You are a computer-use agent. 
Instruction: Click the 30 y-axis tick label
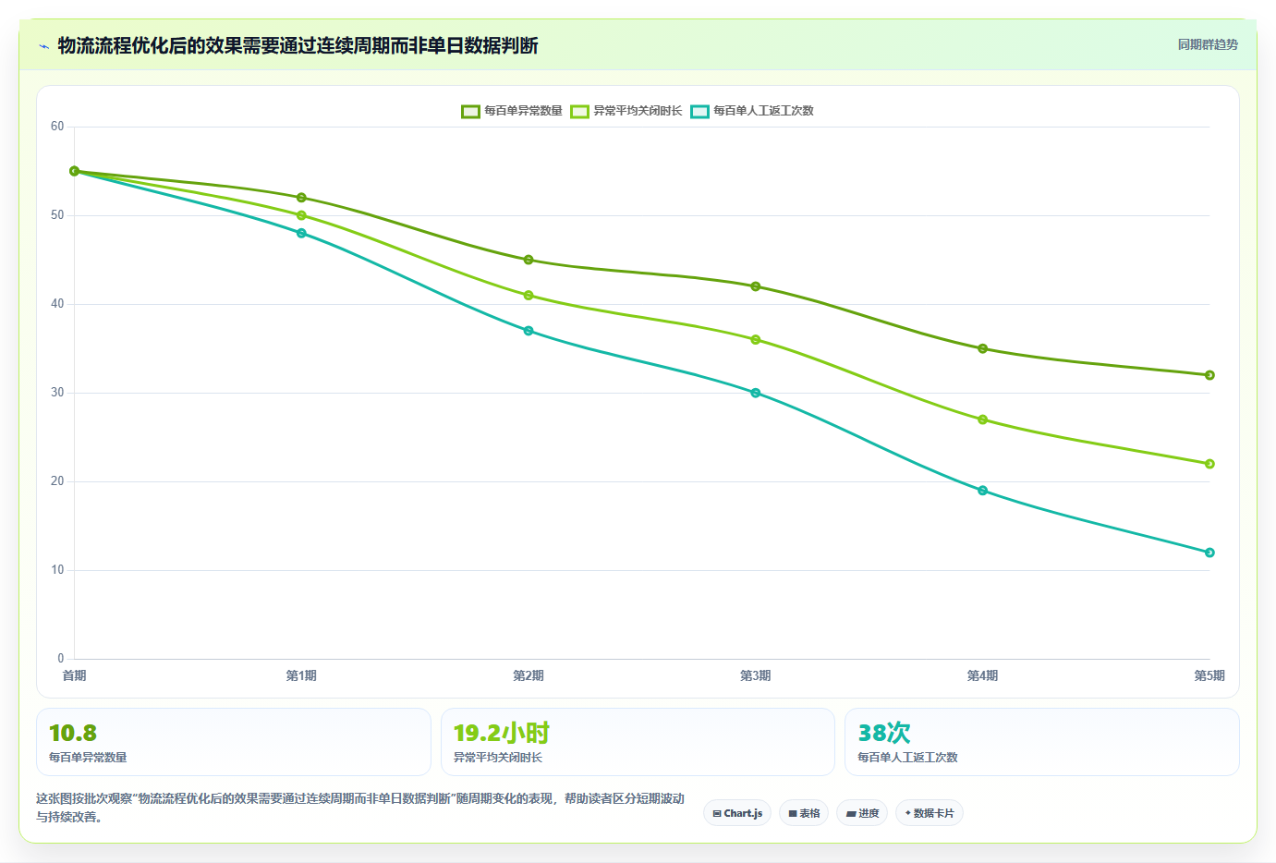[57, 393]
